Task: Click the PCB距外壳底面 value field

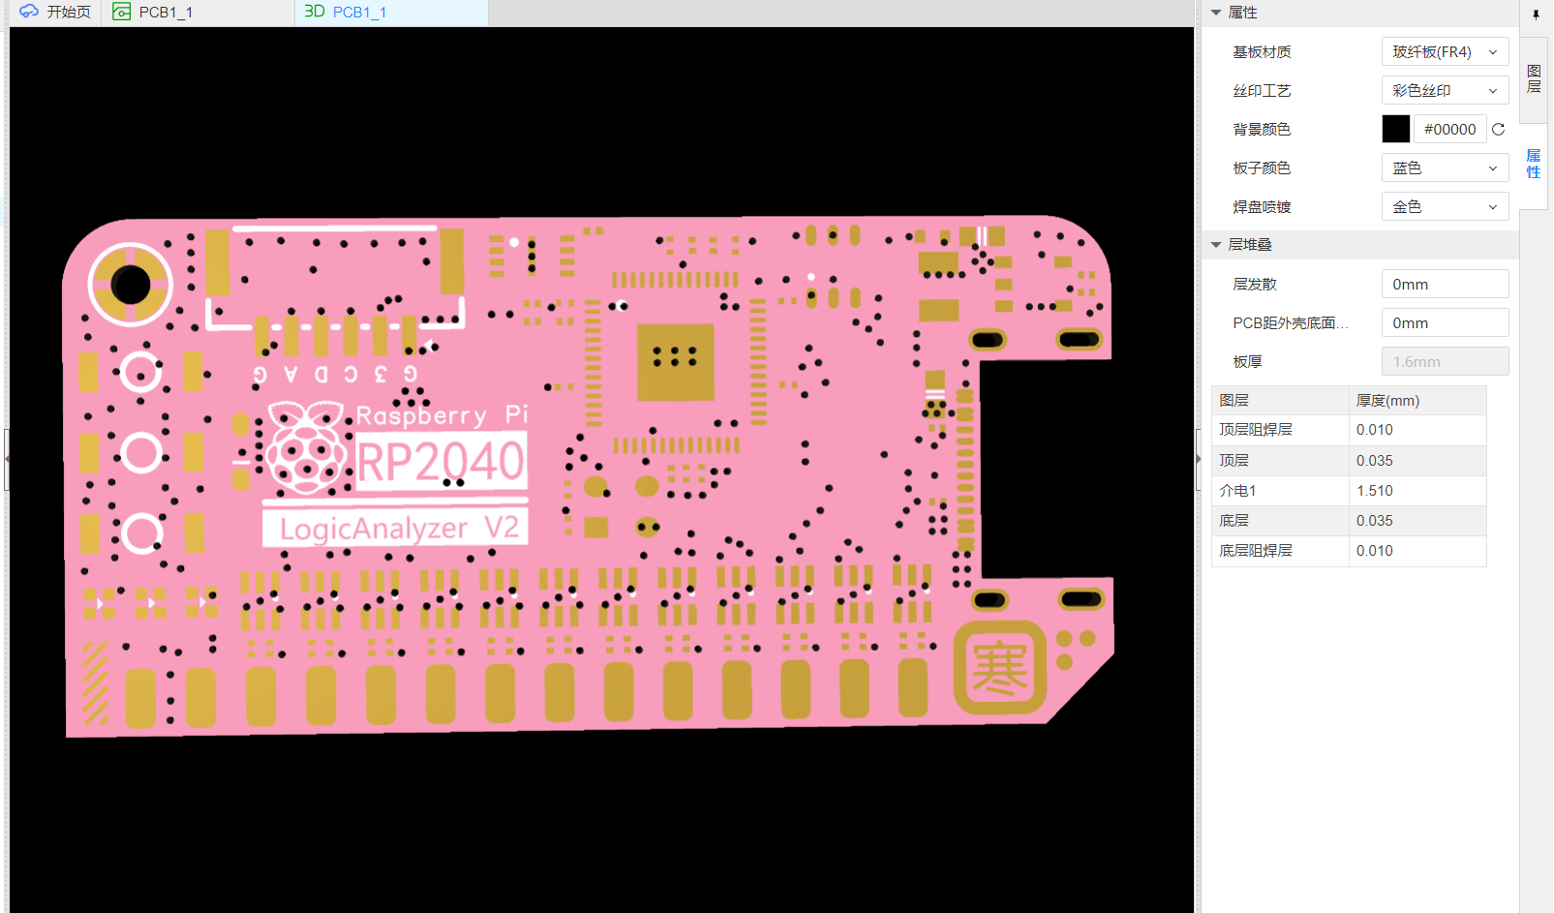Action: (1444, 323)
